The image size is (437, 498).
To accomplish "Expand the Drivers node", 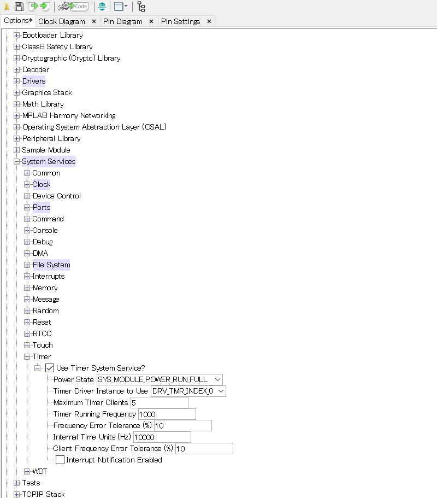I will [16, 81].
